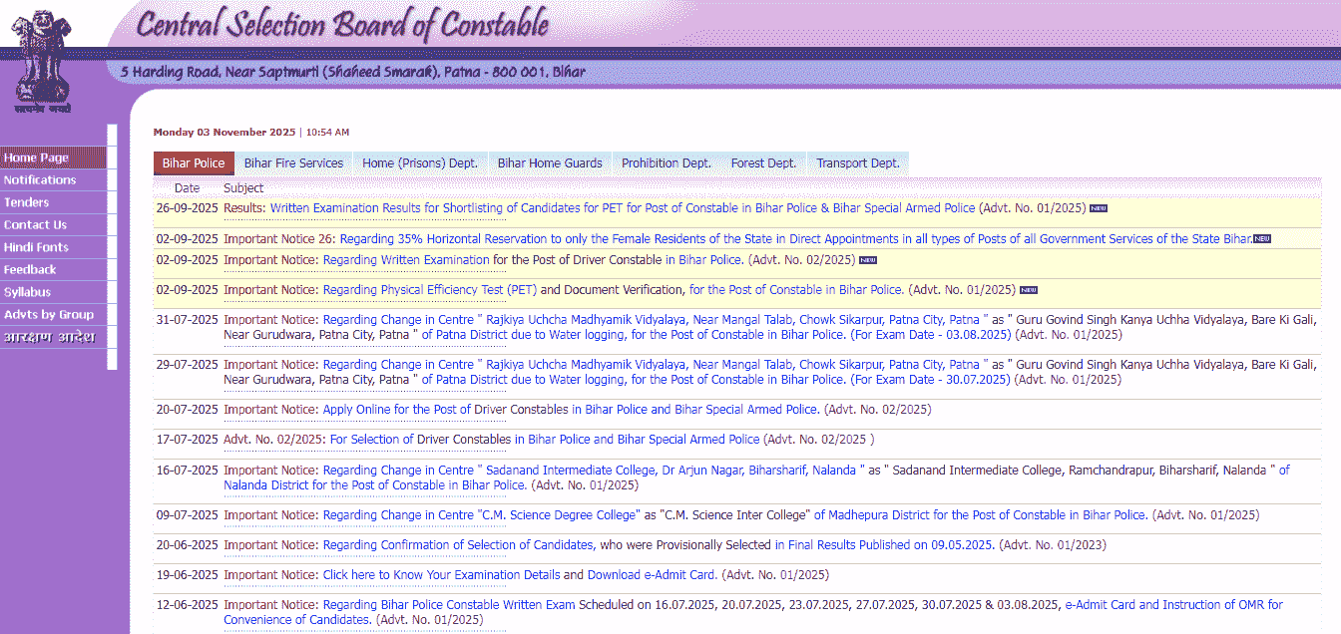Select the Bihar Police tab
The width and height of the screenshot is (1341, 634).
click(194, 163)
